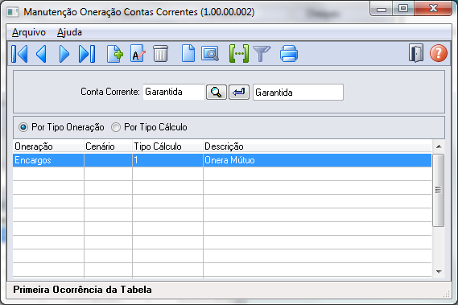Go to previous record arrow
Image resolution: width=458 pixels, height=305 pixels.
[x=42, y=54]
